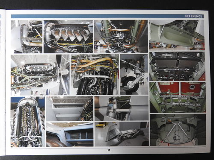The width and height of the screenshot is (214, 160).
Task: Open the hangar floor flap photo
Action: point(122,134)
